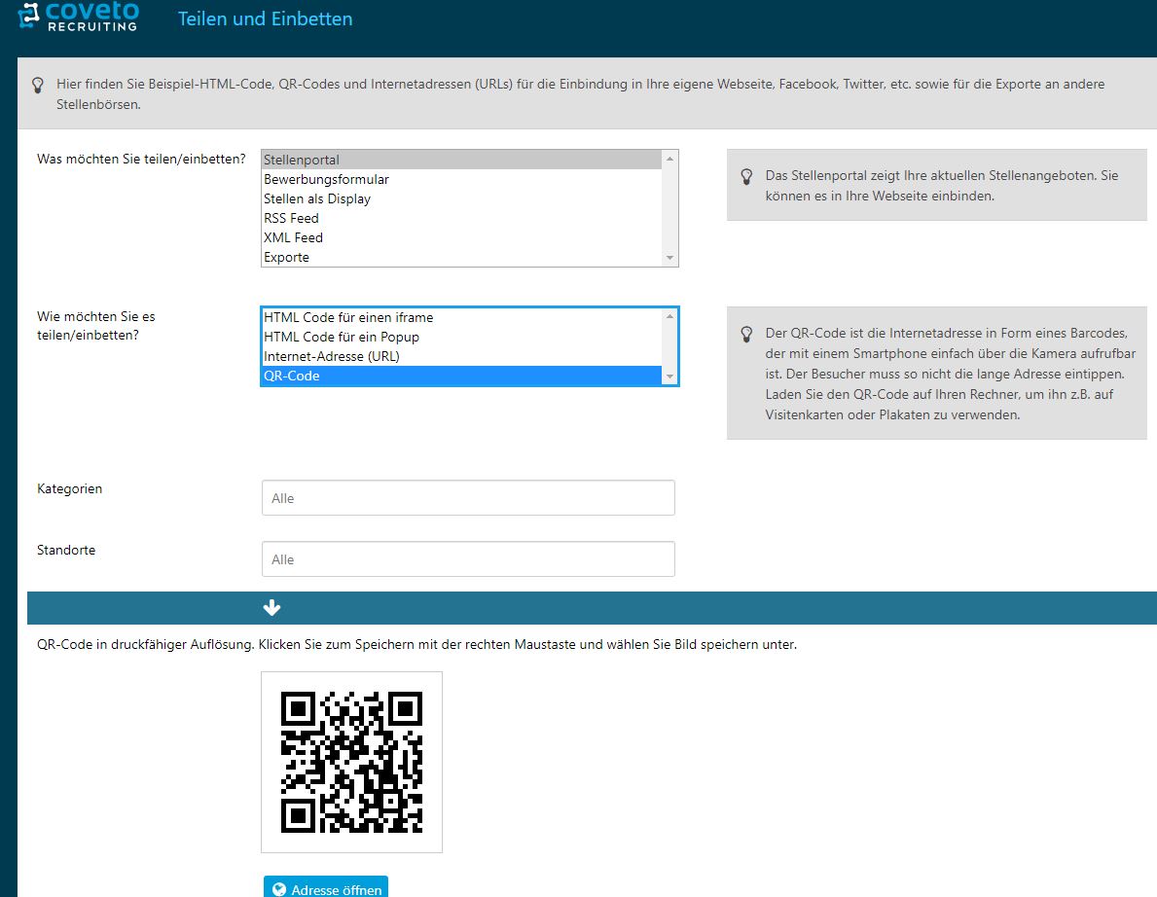Open the Standorte field showing Alle
This screenshot has height=897, width=1157.
click(468, 559)
